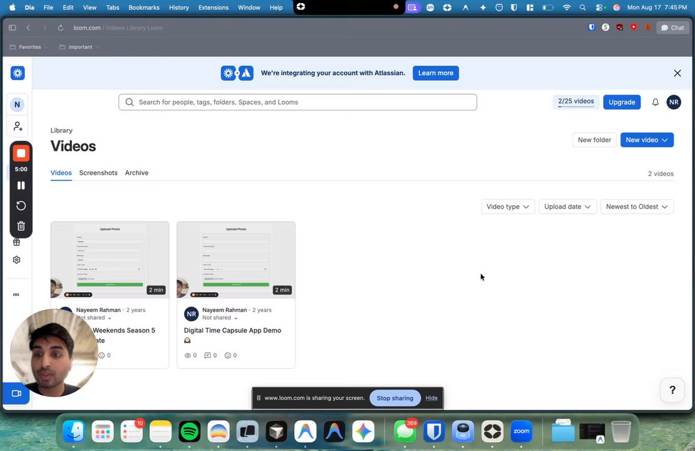Open Zoom from the Dock
This screenshot has height=451, width=695.
pos(521,432)
